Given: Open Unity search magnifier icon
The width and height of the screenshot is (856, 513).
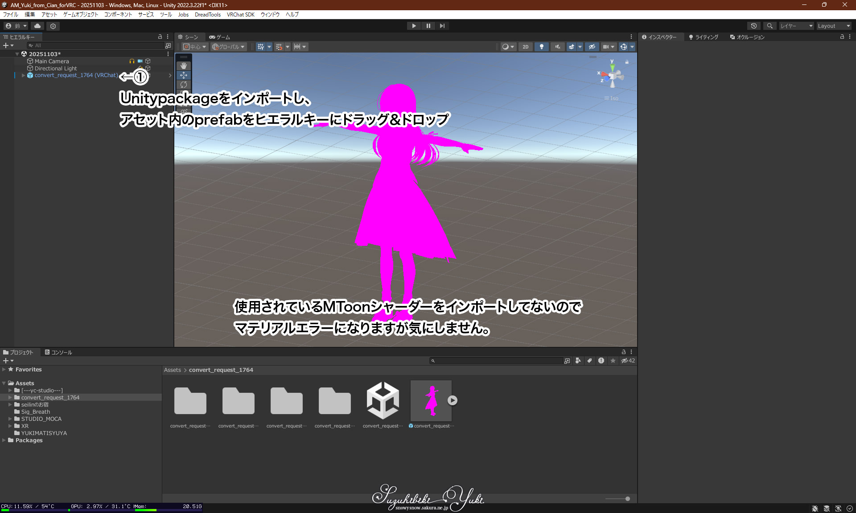Looking at the screenshot, I should coord(770,26).
